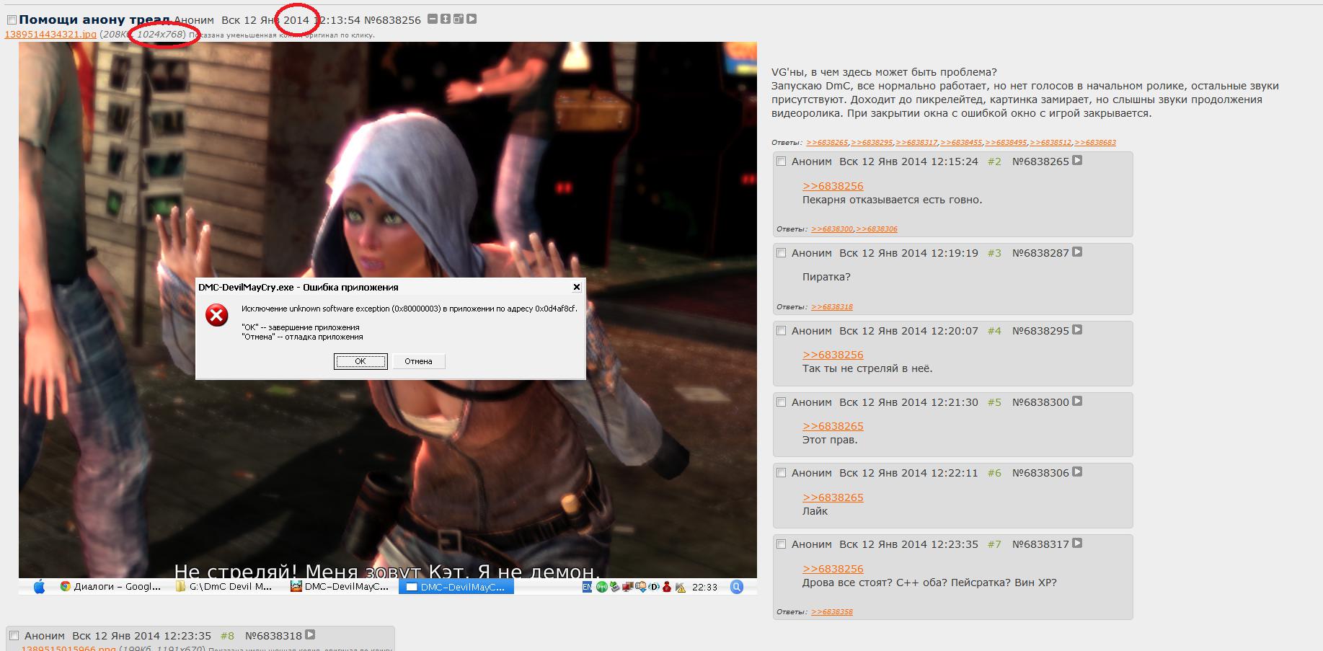
Task: Click the arrow icon beside №6838295
Action: (1077, 330)
